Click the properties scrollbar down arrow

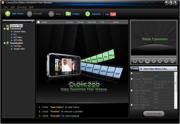pyautogui.click(x=175, y=107)
